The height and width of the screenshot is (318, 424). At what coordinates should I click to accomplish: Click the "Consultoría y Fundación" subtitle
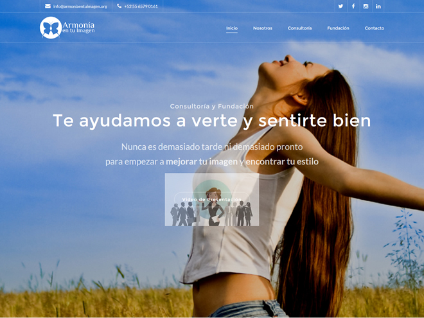click(211, 106)
